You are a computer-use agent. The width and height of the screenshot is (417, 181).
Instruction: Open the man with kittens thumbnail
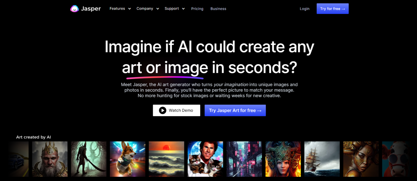(x=205, y=159)
